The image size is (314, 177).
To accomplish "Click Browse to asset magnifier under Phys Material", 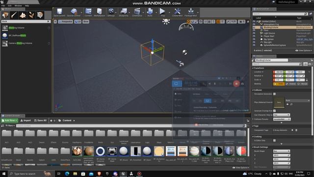I will coord(291,104).
